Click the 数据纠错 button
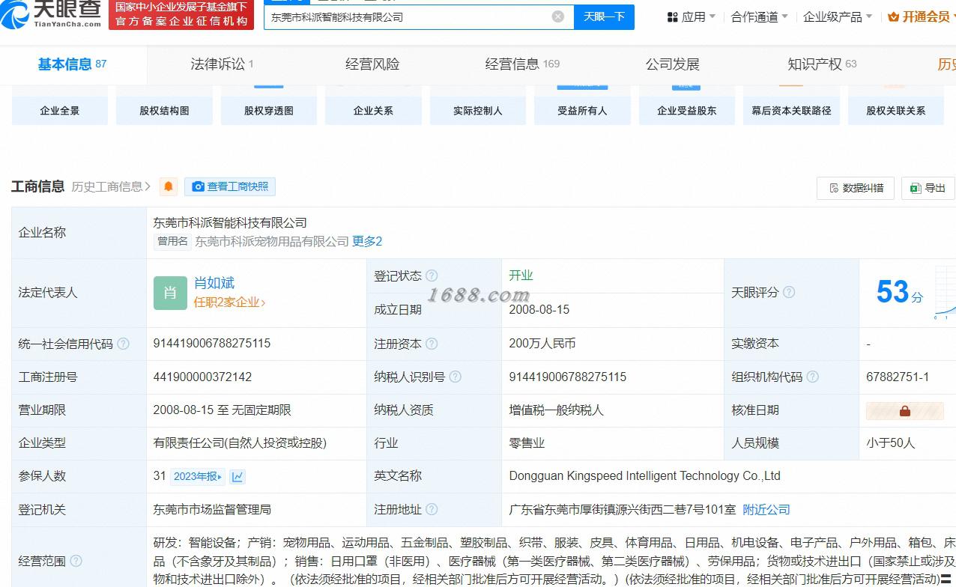 (856, 188)
